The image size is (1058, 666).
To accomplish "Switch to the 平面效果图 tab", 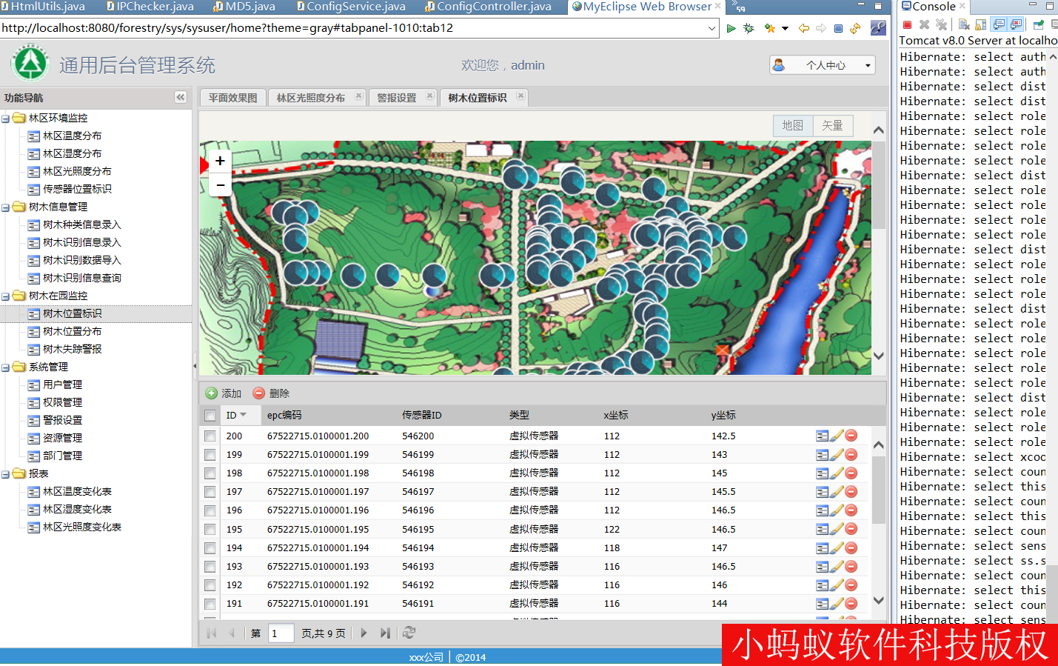I will pos(232,98).
